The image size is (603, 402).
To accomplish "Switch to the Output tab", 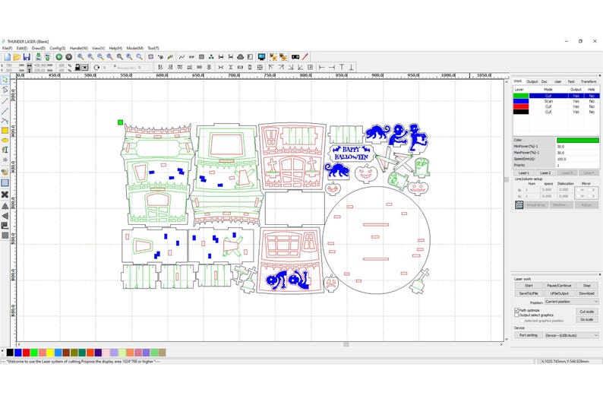I will pyautogui.click(x=532, y=81).
